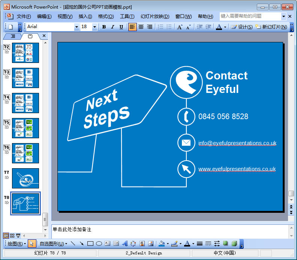Image resolution: width=297 pixels, height=260 pixels.
Task: Open the 格式(O) menu
Action: click(106, 16)
